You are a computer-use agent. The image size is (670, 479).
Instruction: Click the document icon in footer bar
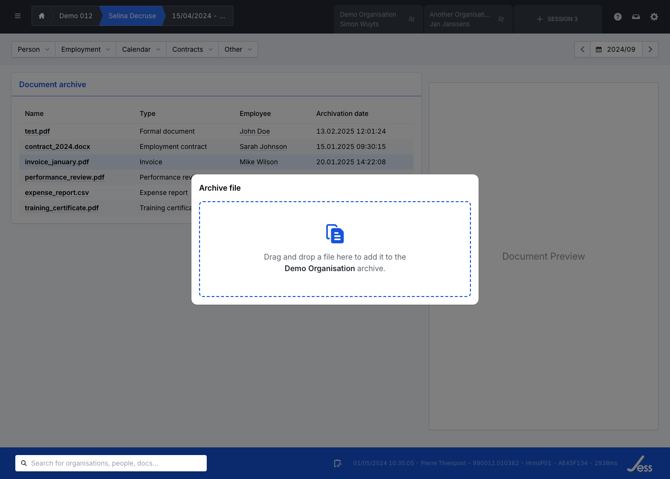(337, 463)
